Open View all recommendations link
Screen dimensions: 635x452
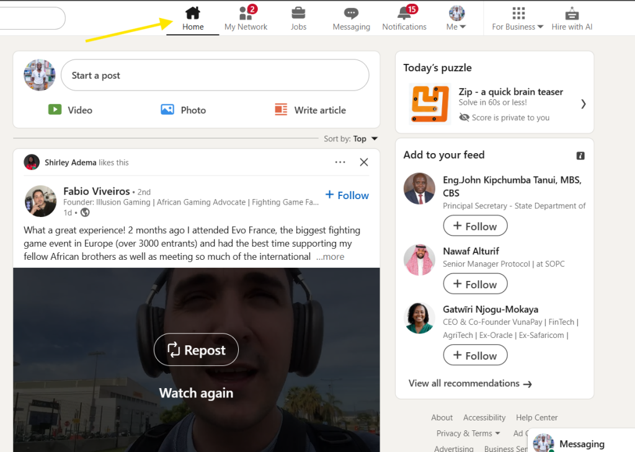coord(470,384)
